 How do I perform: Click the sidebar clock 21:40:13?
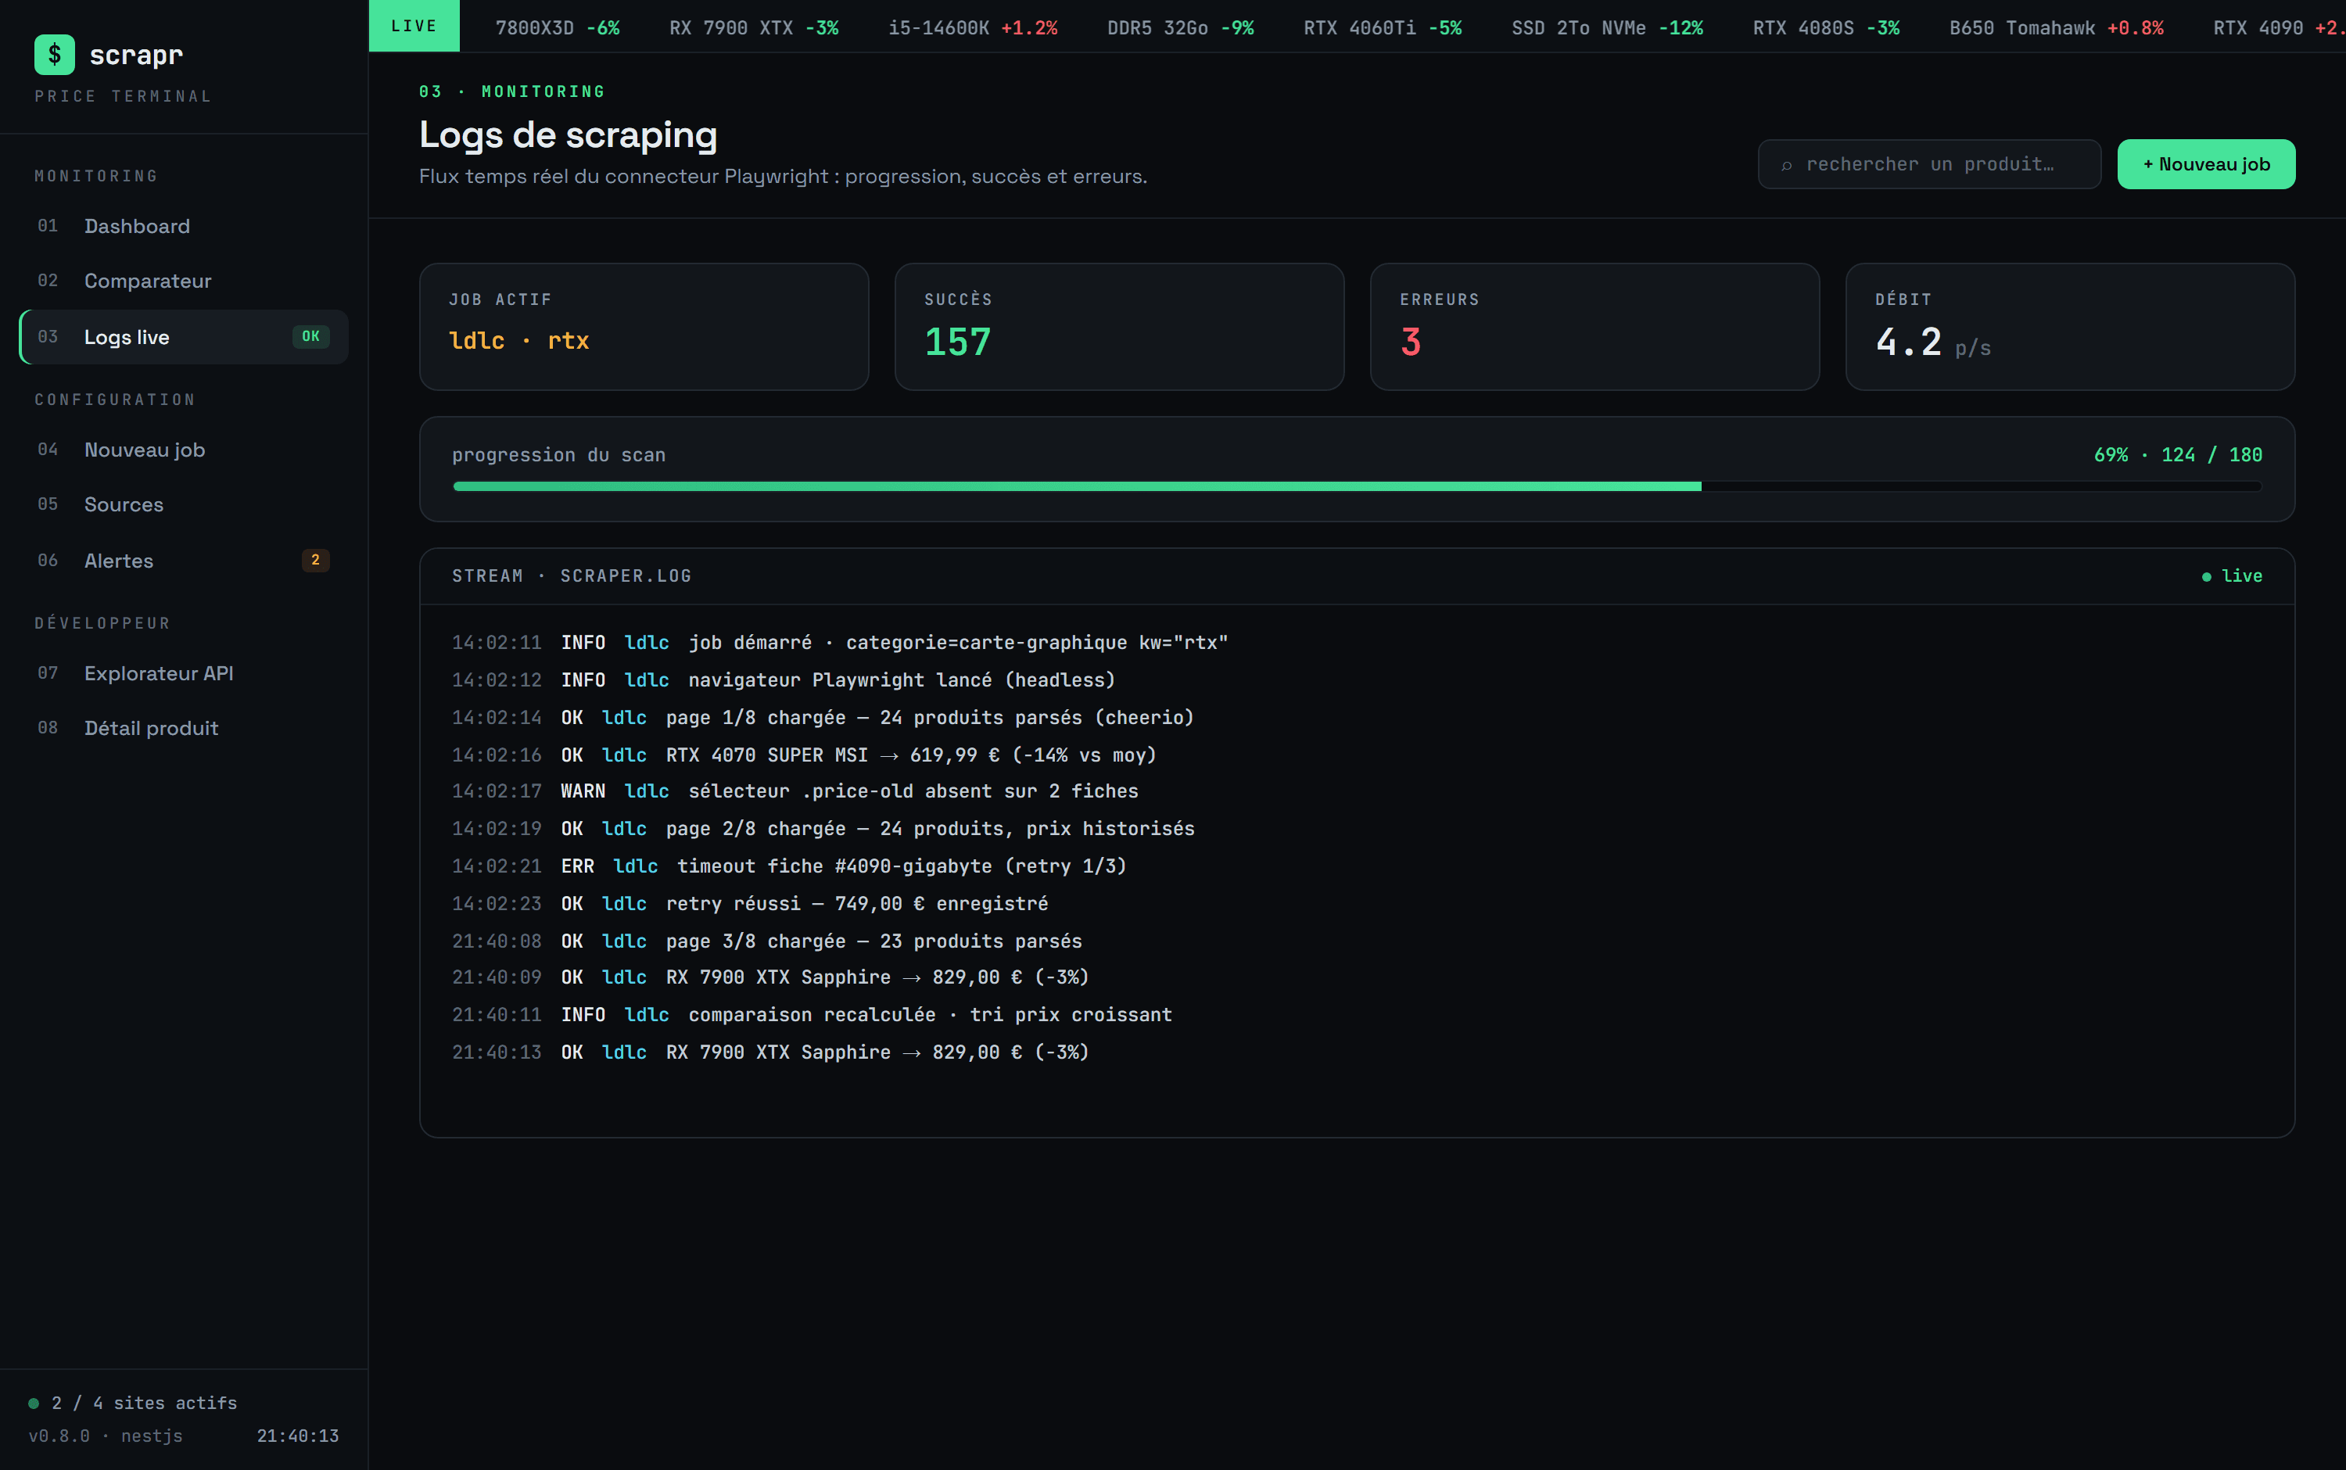click(x=297, y=1436)
